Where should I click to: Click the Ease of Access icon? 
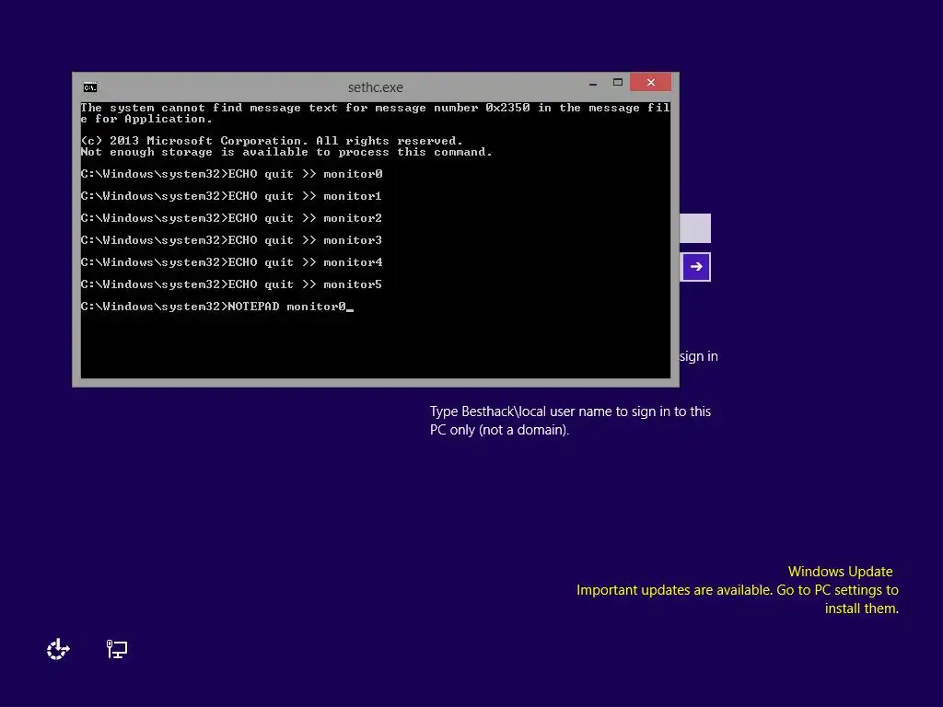pos(58,649)
